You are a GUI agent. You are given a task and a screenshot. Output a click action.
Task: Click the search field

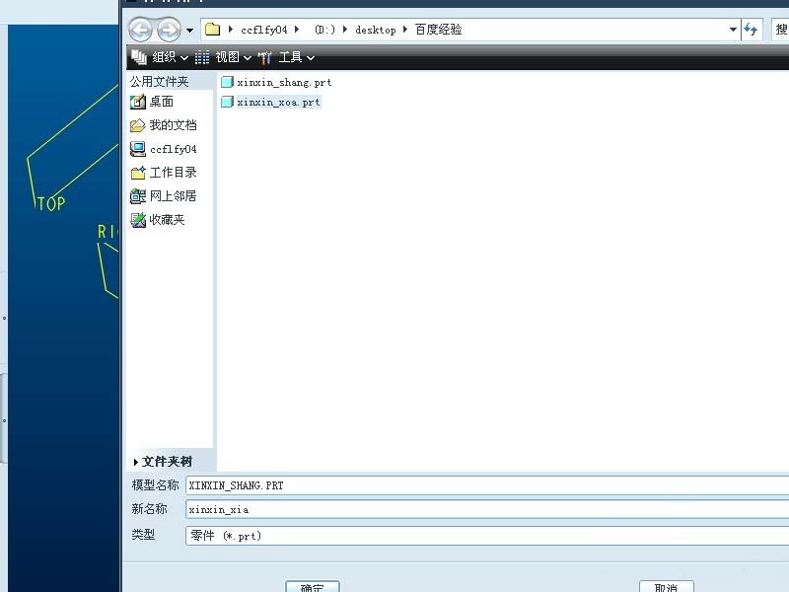click(x=780, y=30)
